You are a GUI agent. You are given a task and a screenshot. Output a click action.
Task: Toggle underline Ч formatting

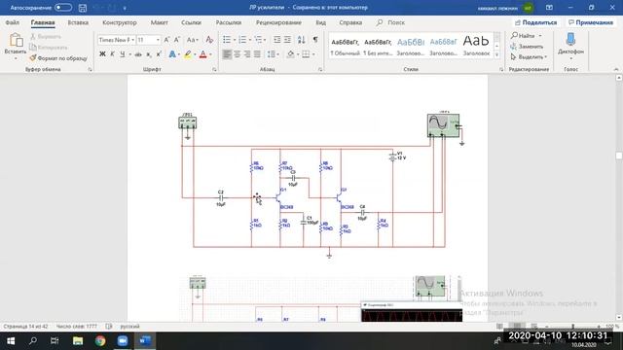(x=123, y=54)
